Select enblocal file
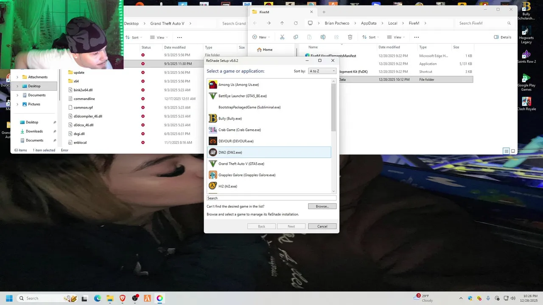543x305 pixels. point(80,143)
